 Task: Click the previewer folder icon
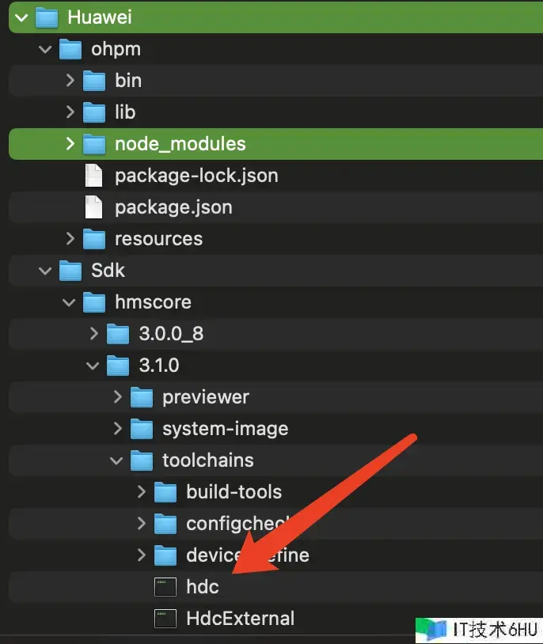(x=142, y=397)
